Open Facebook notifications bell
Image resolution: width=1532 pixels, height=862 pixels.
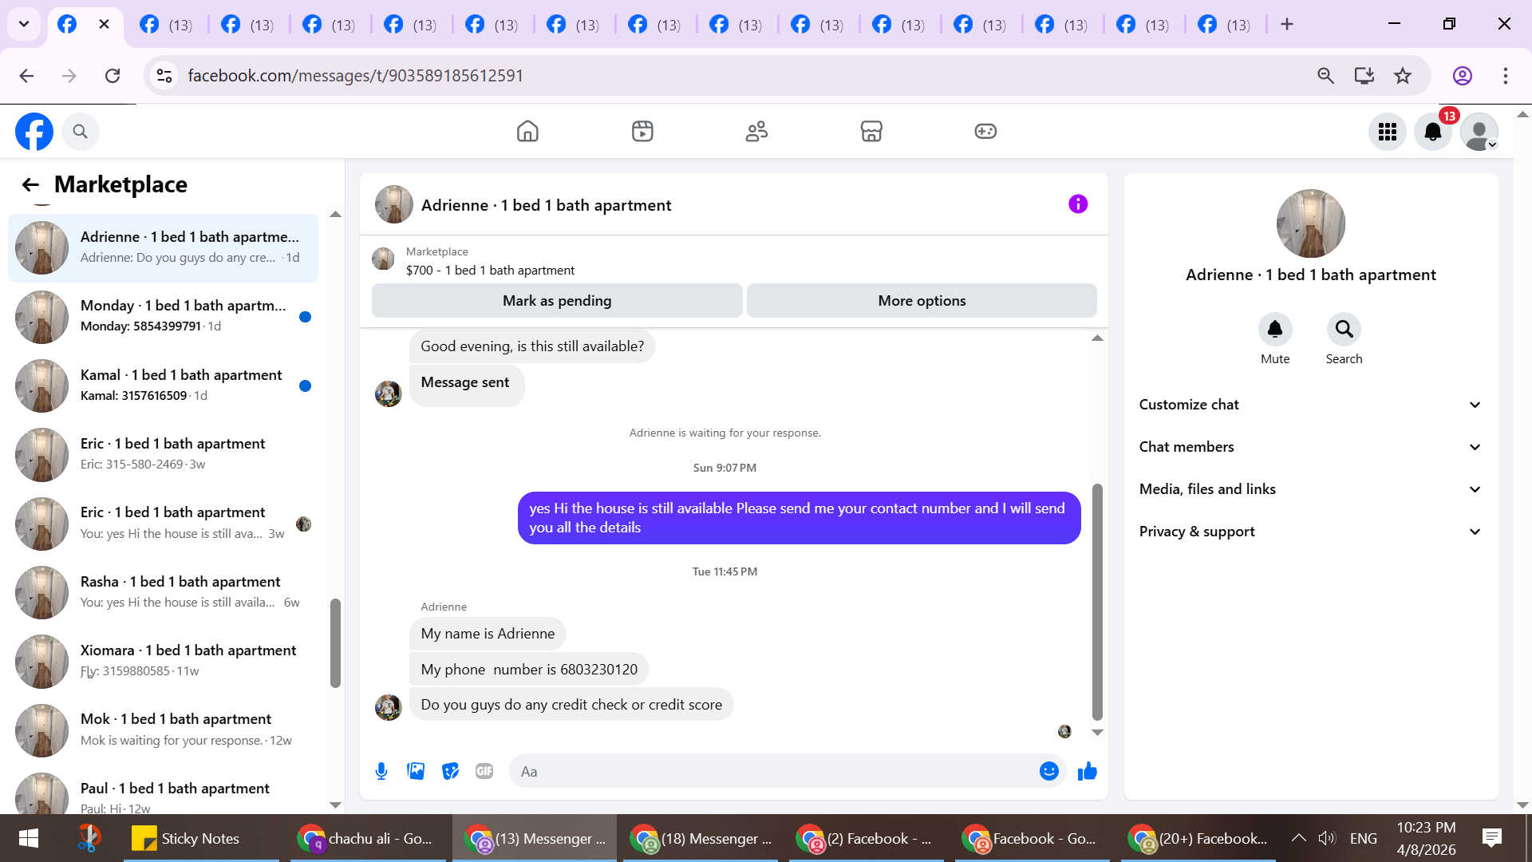[1432, 132]
